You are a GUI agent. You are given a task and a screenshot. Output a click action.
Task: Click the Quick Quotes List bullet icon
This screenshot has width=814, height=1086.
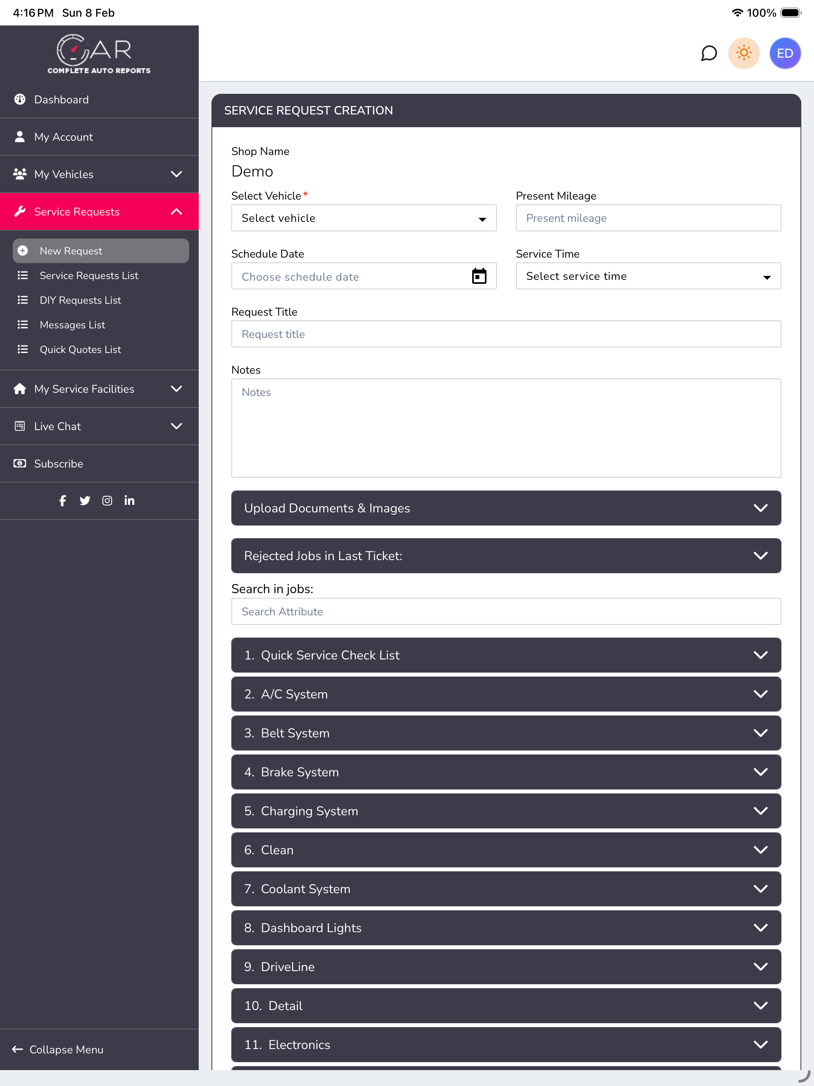pos(23,349)
